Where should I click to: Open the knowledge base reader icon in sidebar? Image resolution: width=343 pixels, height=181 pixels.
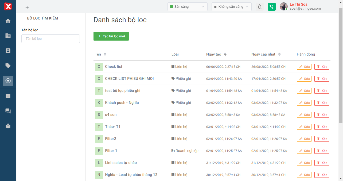coord(8,126)
